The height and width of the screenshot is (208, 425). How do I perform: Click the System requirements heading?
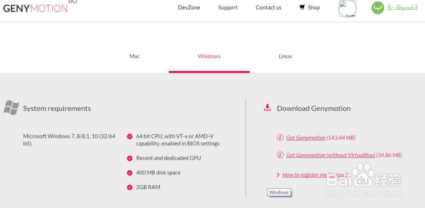[x=57, y=108]
